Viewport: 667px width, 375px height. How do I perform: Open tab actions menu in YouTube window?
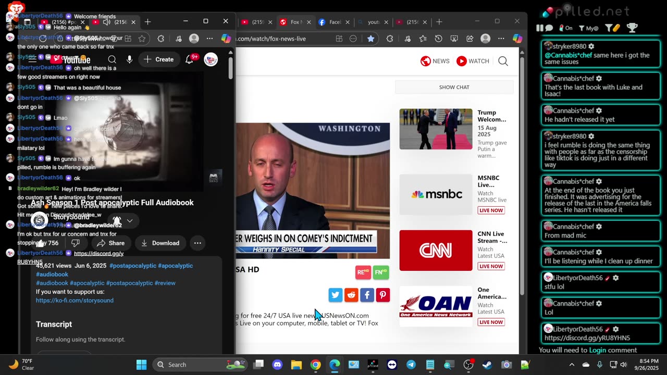coord(27,22)
